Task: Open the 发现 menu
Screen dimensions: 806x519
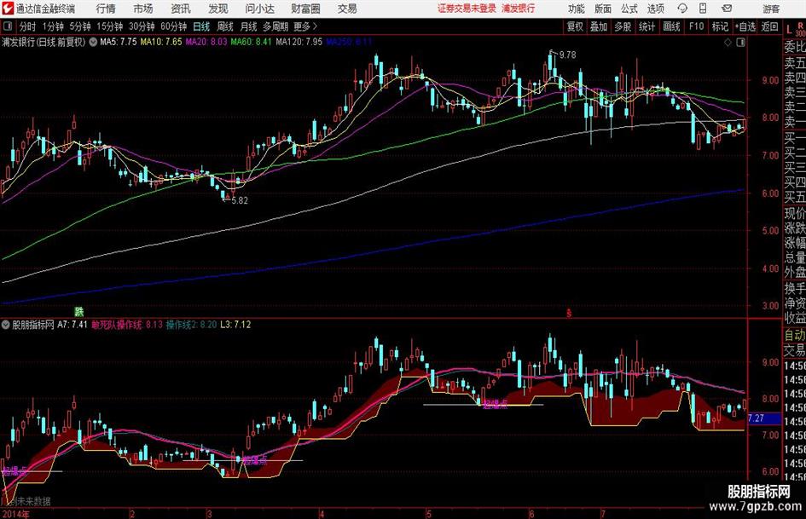Action: pos(218,9)
